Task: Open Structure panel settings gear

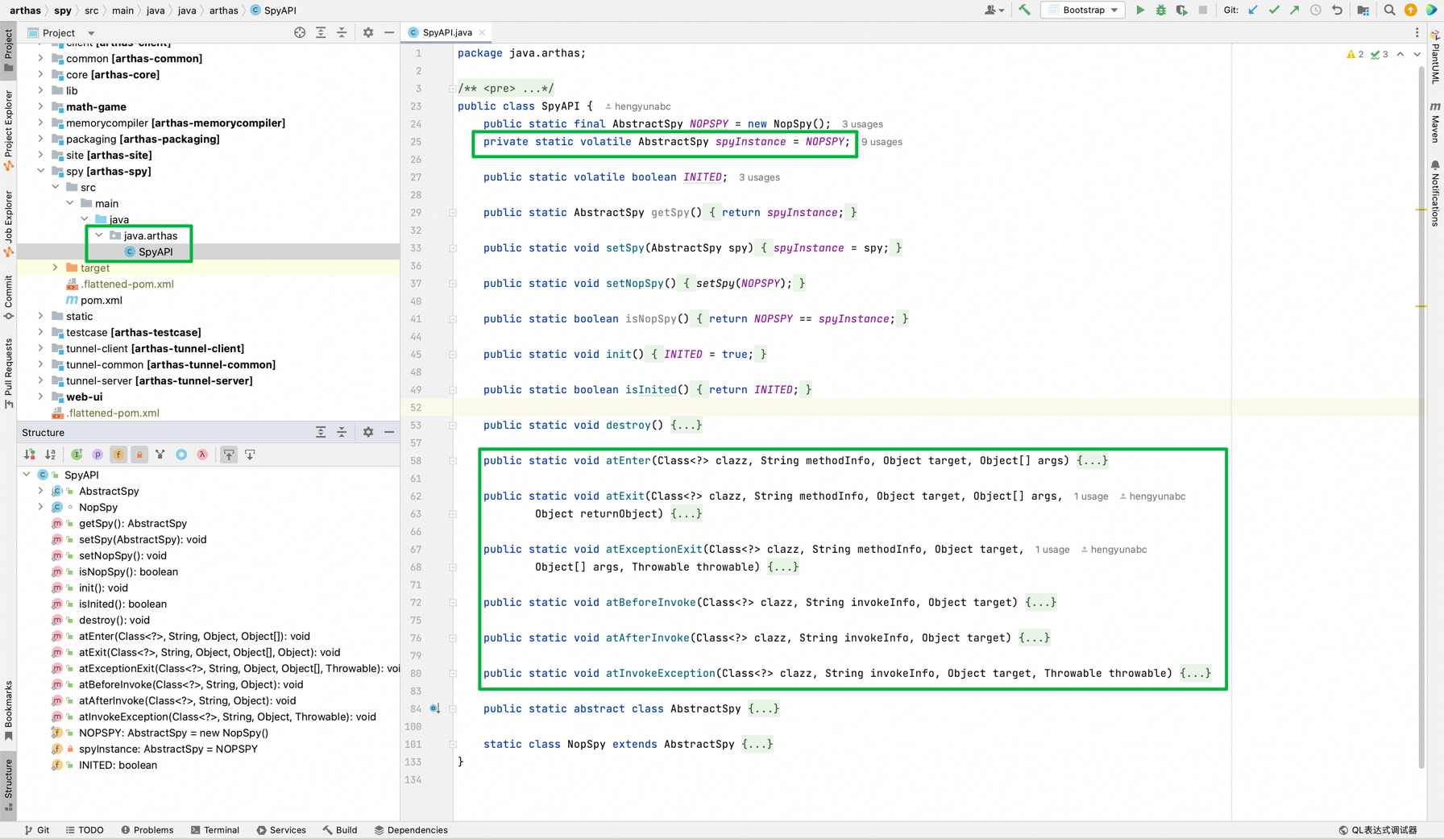Action: click(x=368, y=432)
